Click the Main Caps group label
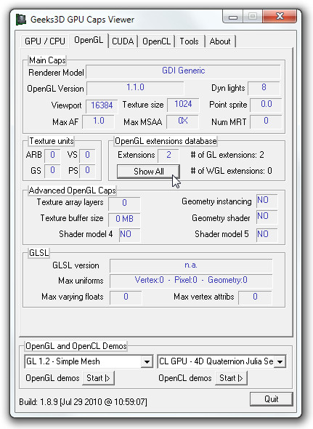The image size is (313, 429). click(x=47, y=60)
